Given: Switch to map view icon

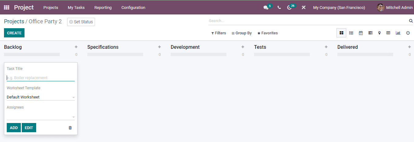Looking at the screenshot, I should [379, 33].
